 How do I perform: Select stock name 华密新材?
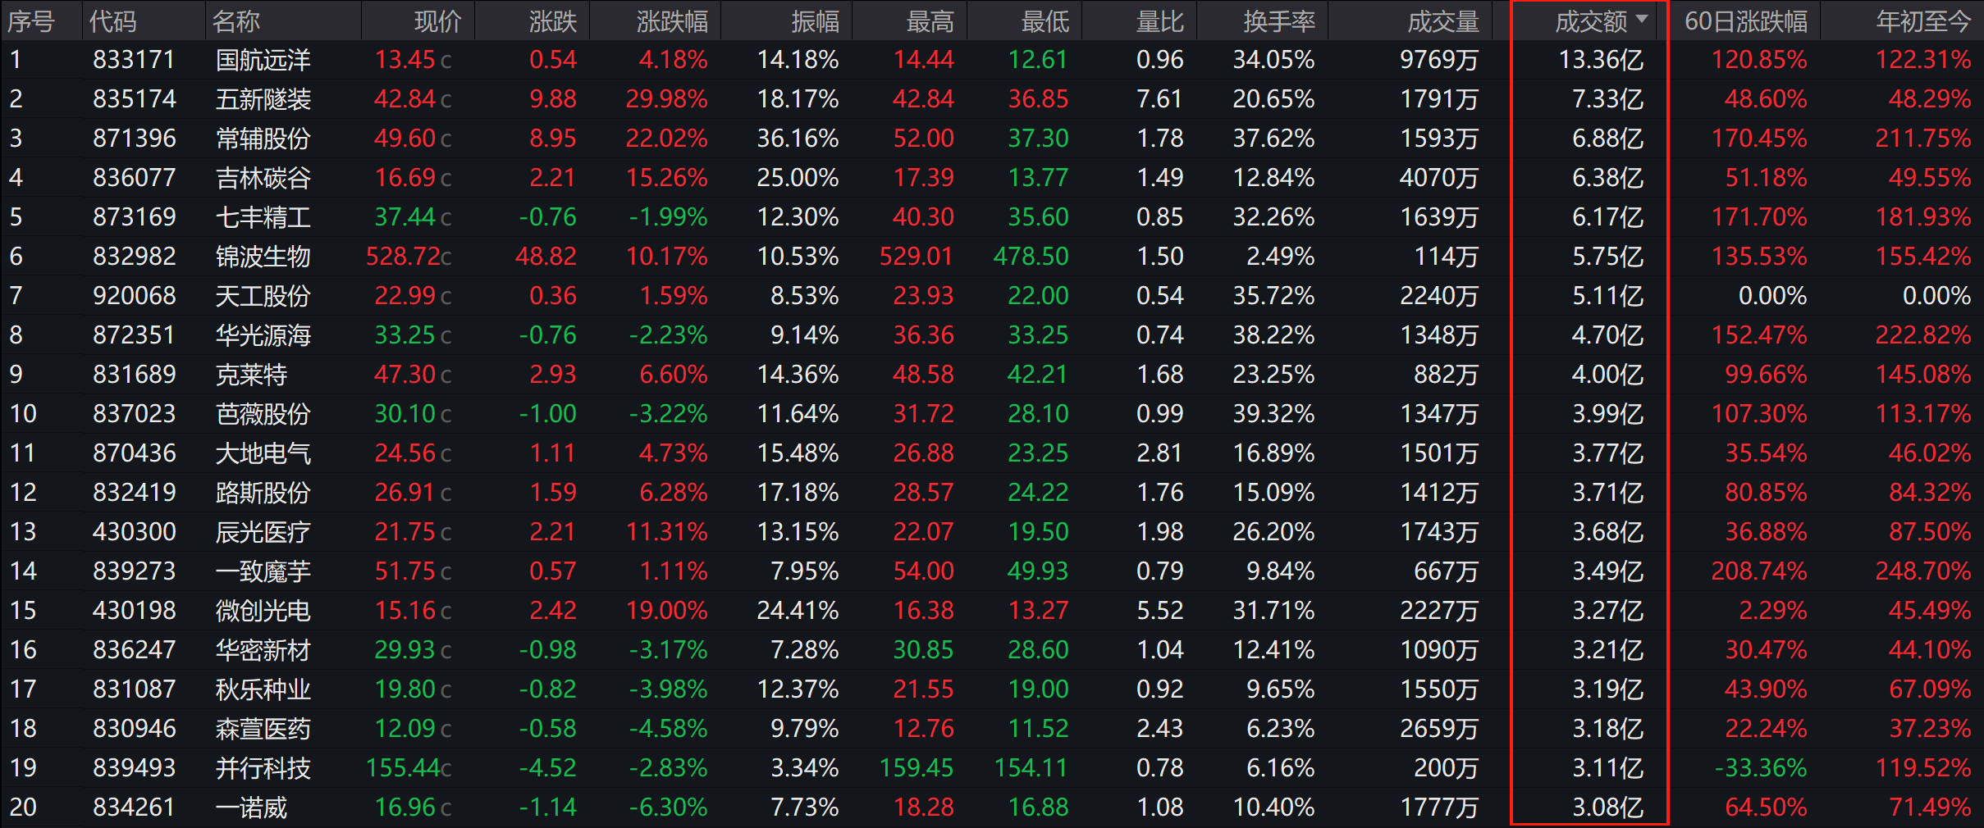click(x=263, y=650)
